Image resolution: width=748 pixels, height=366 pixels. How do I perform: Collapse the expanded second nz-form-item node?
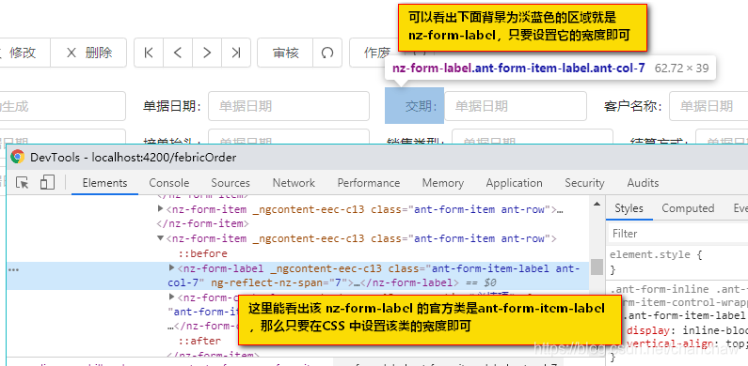pos(161,238)
